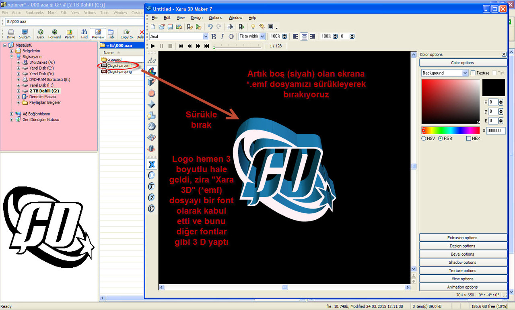Save the Xara 3D document
The image size is (515, 310).
coord(170,27)
